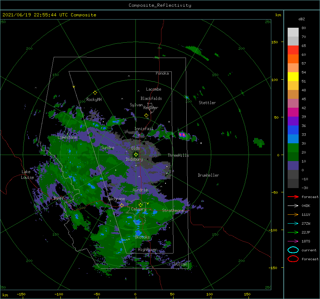Image resolution: width=320 pixels, height=299 pixels.
Task: Click the yellow diamond marker below RedDeer
Action: (146, 116)
